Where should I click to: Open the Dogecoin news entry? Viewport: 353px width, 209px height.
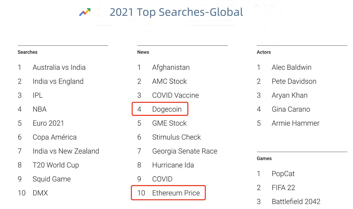click(167, 109)
